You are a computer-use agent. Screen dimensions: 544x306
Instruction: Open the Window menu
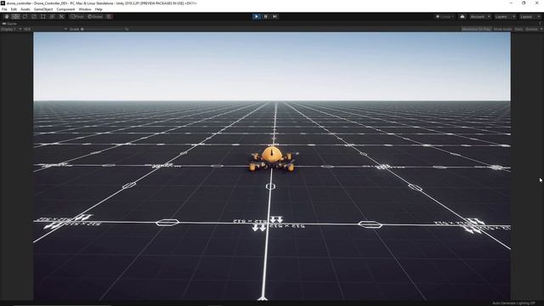tap(85, 9)
